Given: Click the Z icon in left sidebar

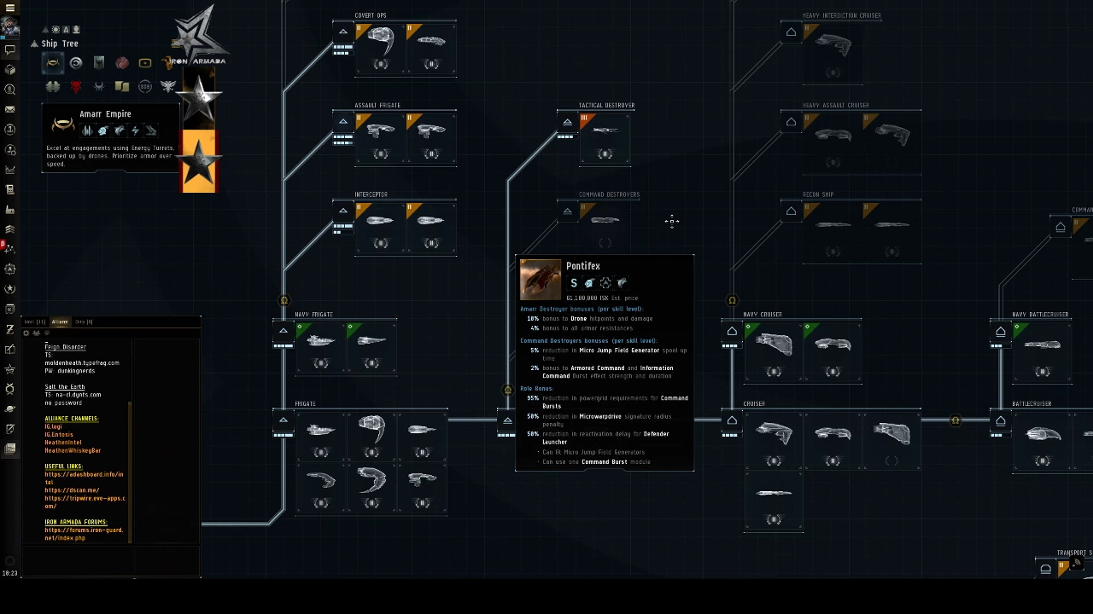Looking at the screenshot, I should point(9,329).
